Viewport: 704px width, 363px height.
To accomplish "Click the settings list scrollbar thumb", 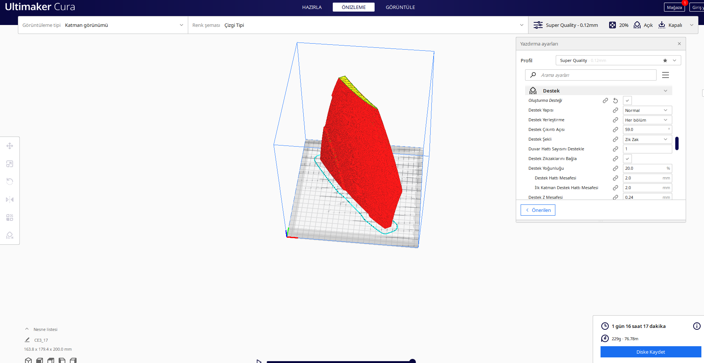I will pyautogui.click(x=677, y=143).
